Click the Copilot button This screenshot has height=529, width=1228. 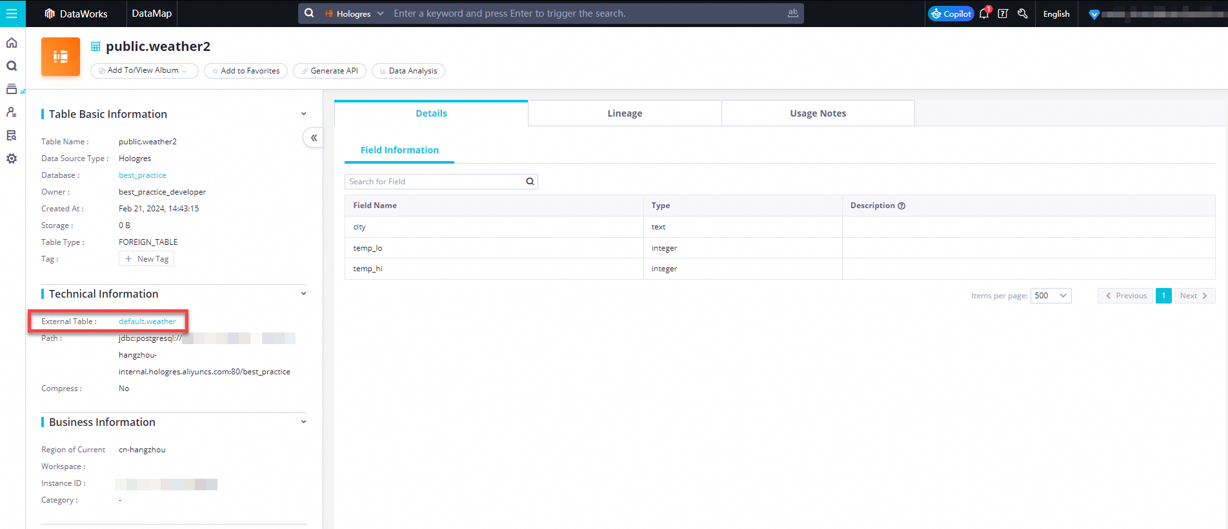[951, 14]
